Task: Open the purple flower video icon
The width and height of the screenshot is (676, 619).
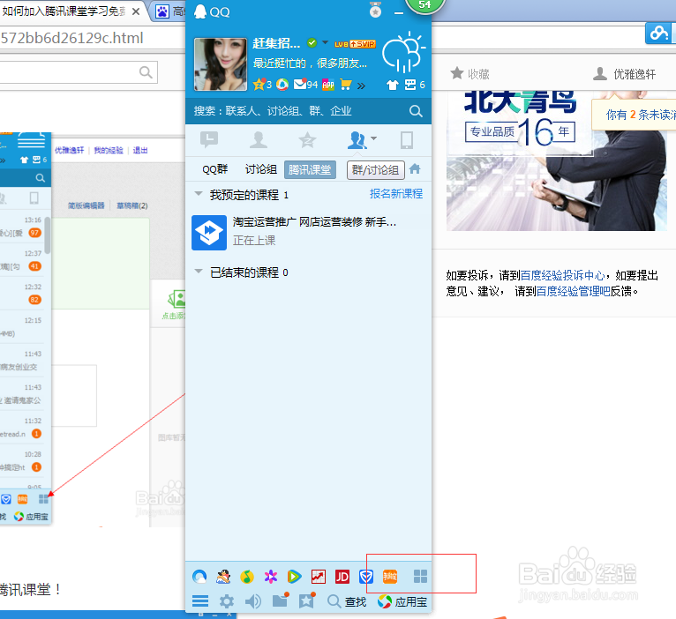Action: pyautogui.click(x=271, y=577)
